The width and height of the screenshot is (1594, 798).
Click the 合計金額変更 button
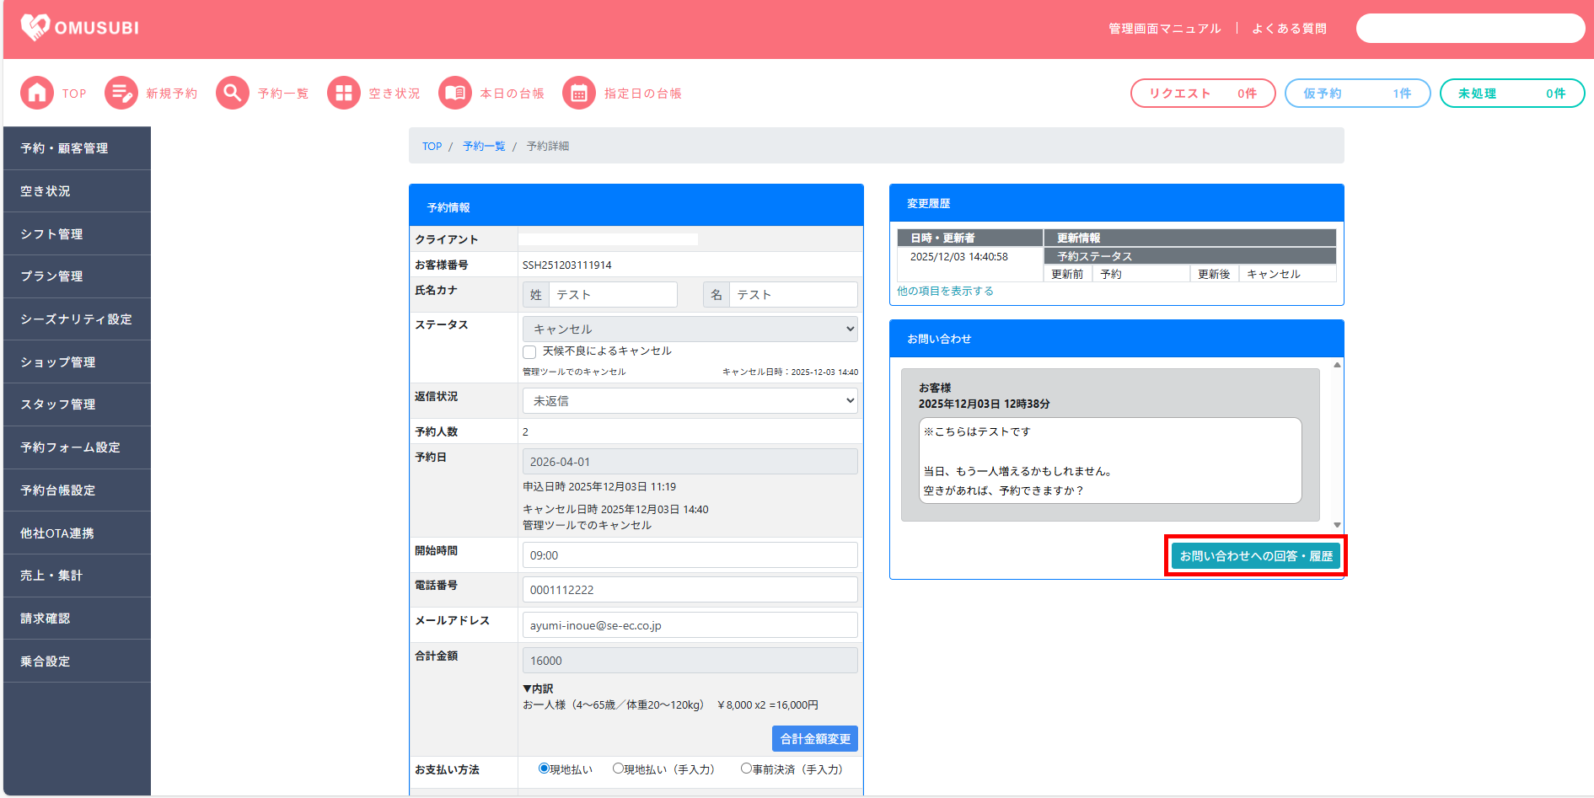pos(814,739)
